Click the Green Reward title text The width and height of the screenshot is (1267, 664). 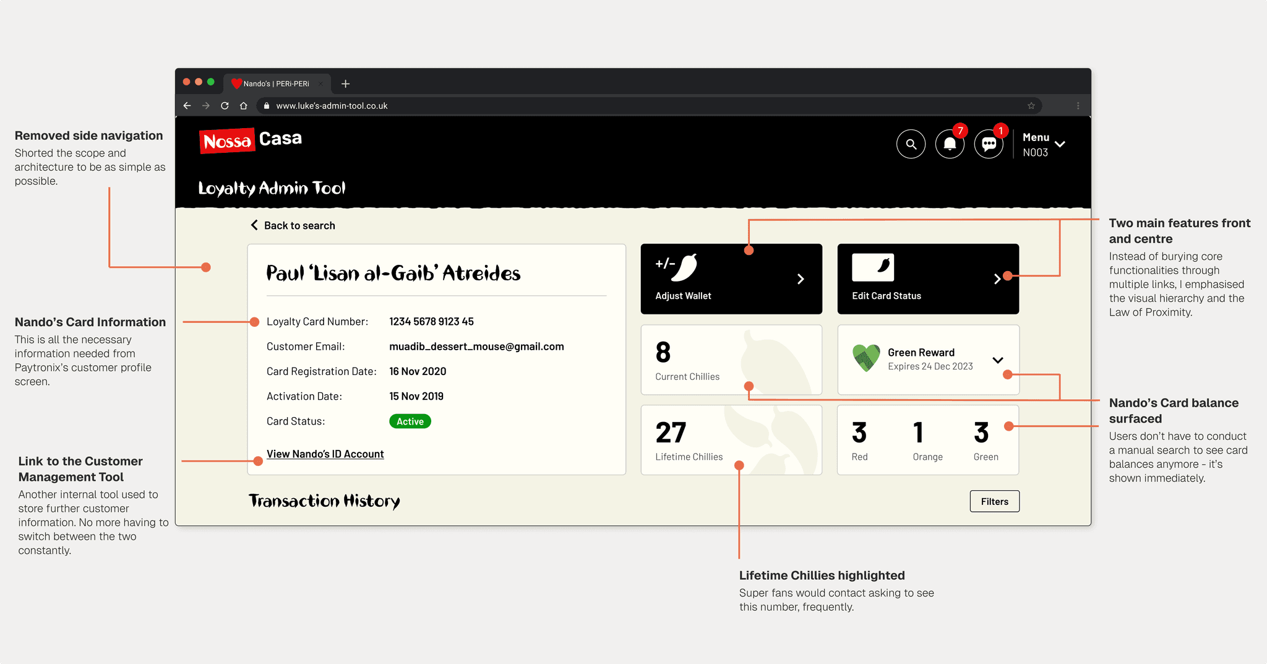click(921, 352)
